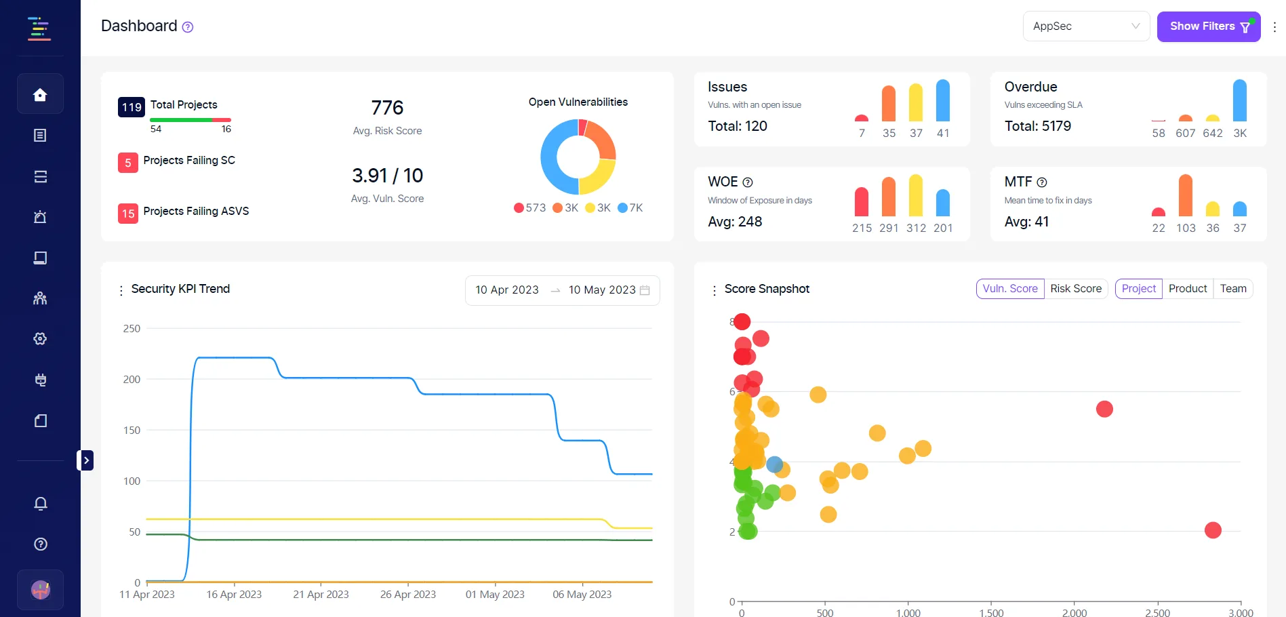This screenshot has height=617, width=1286.
Task: Select the Project tab in Score Snapshot
Action: [1138, 288]
